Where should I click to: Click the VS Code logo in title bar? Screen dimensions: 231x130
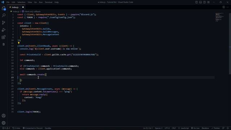3,2
